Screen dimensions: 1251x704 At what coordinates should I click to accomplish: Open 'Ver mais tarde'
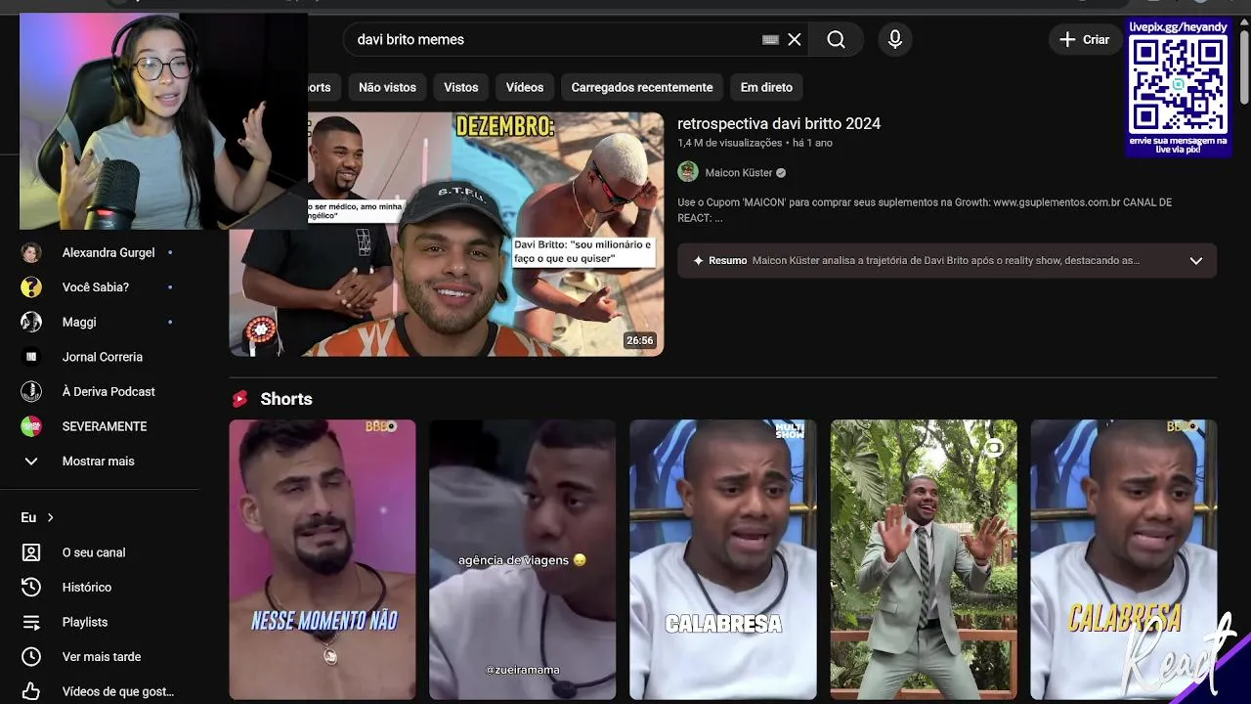(x=102, y=657)
